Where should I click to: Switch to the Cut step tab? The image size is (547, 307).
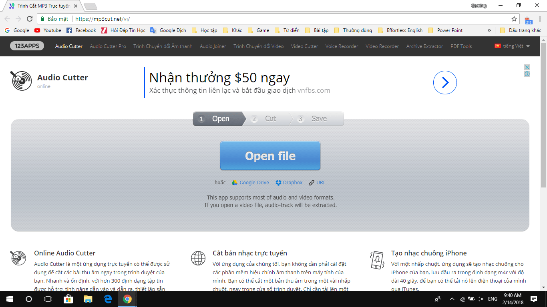point(267,118)
